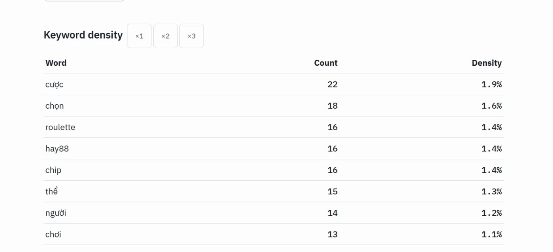Viewport: 553px width, 252px height.
Task: Click the thể keyword
Action: tap(52, 191)
